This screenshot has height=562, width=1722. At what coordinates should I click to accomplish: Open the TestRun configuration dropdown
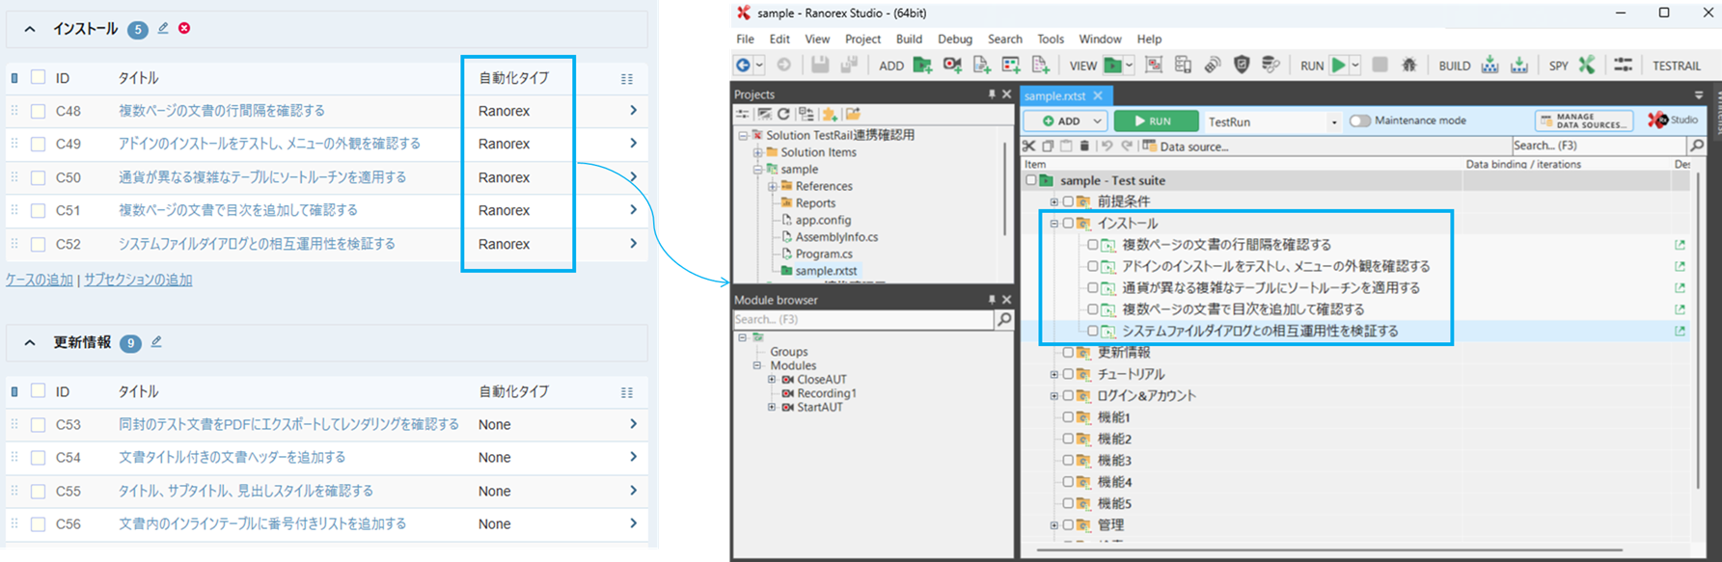(1333, 122)
